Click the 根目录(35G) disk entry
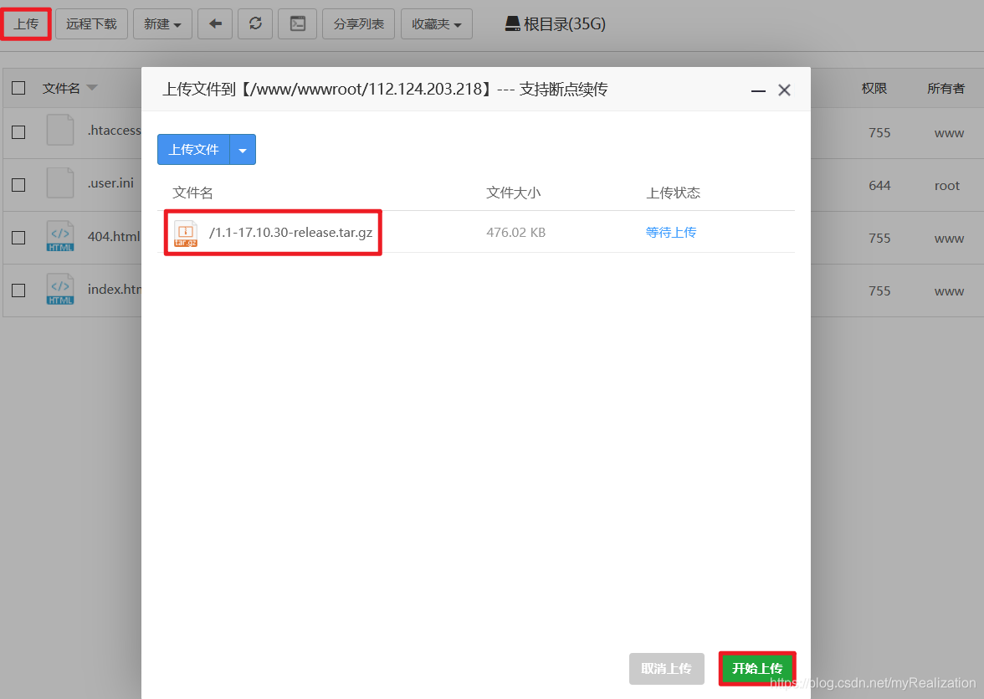This screenshot has width=984, height=699. pyautogui.click(x=556, y=24)
